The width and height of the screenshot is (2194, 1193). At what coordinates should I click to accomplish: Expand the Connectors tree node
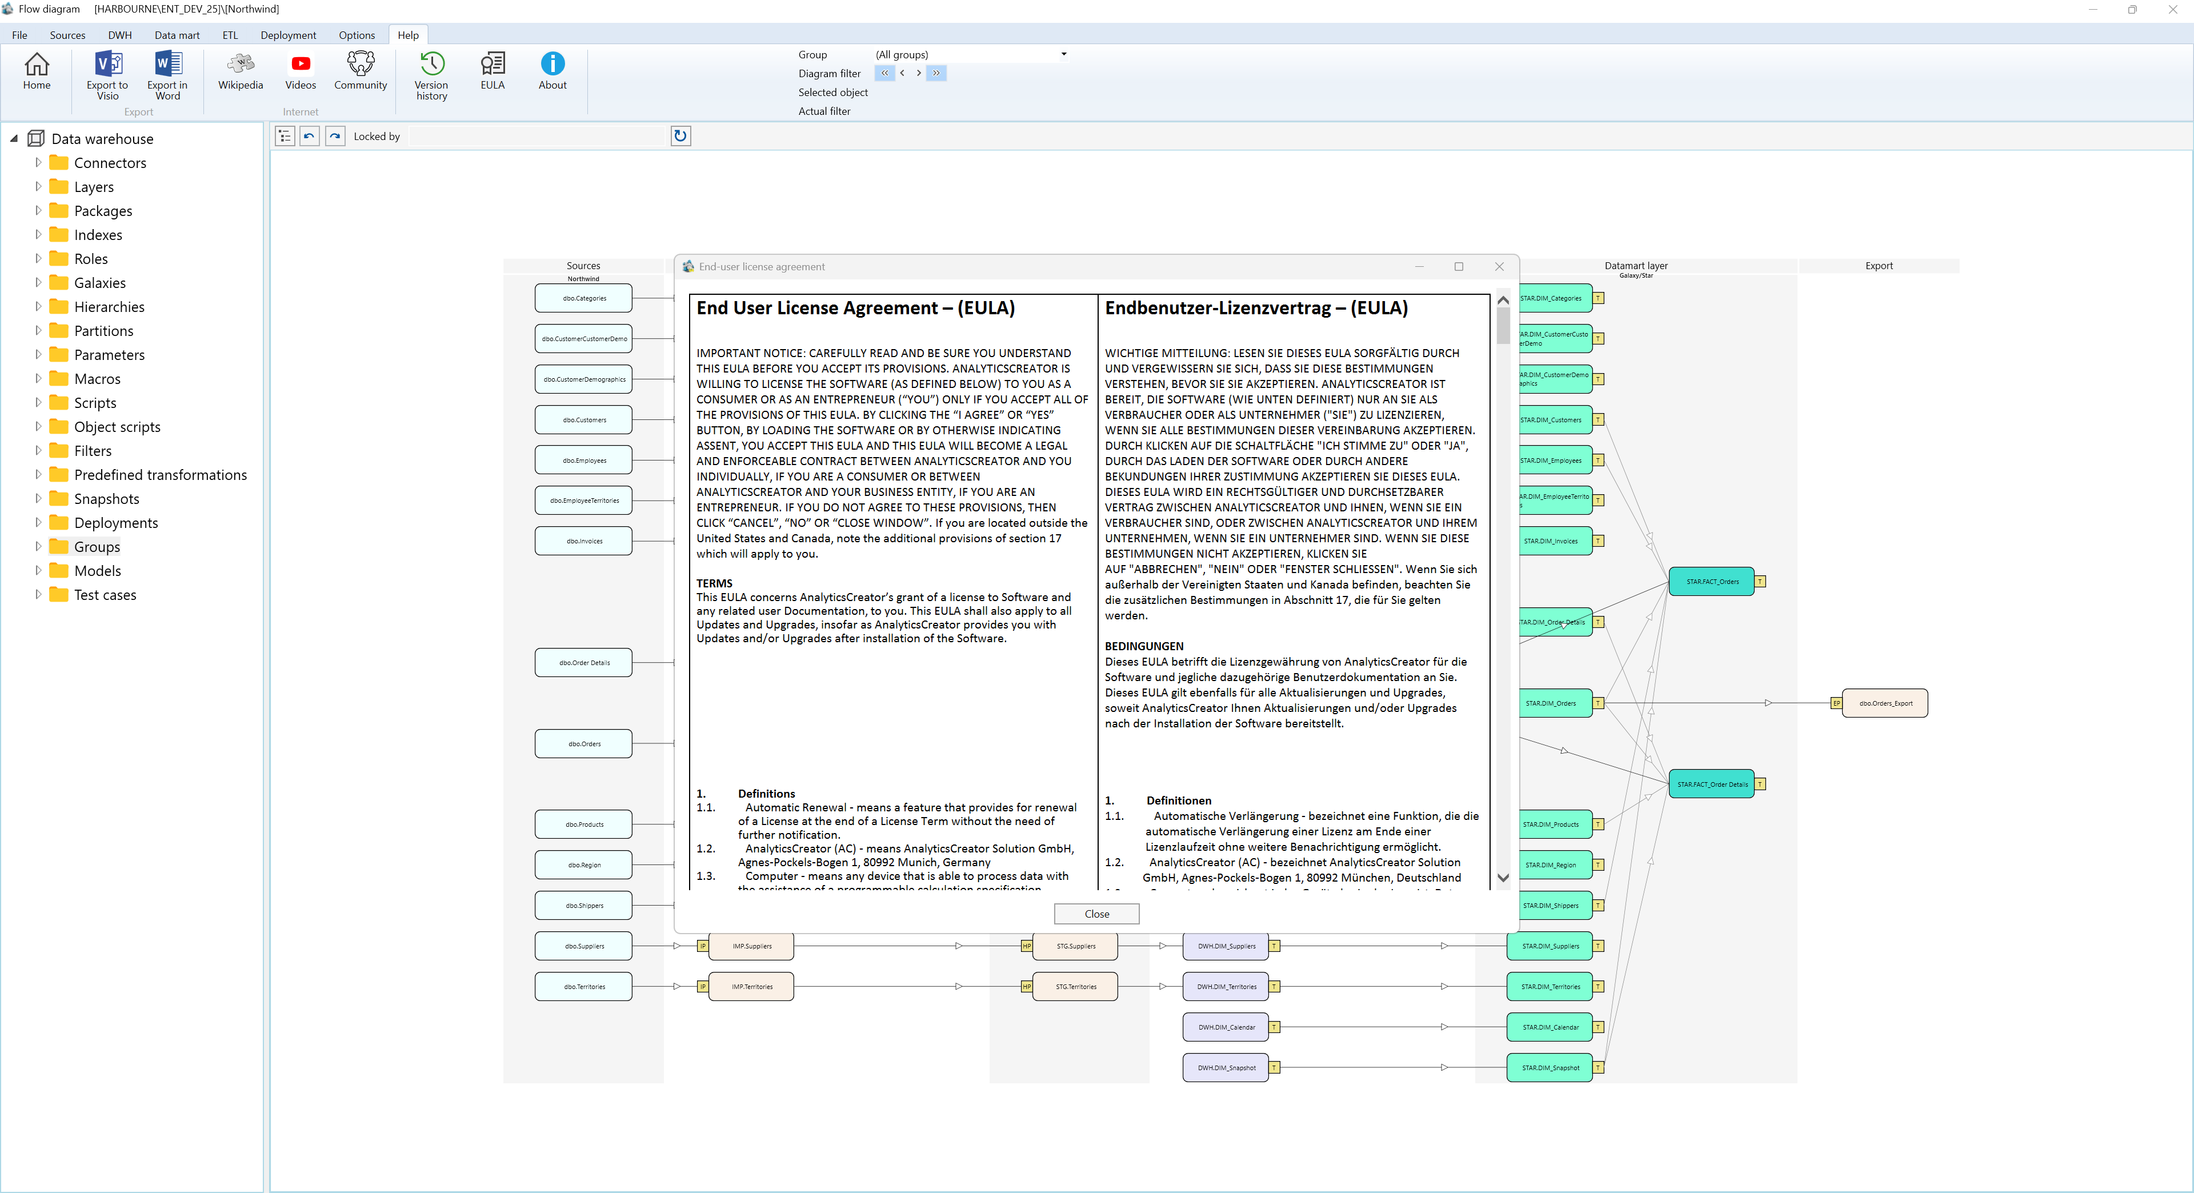click(x=38, y=162)
